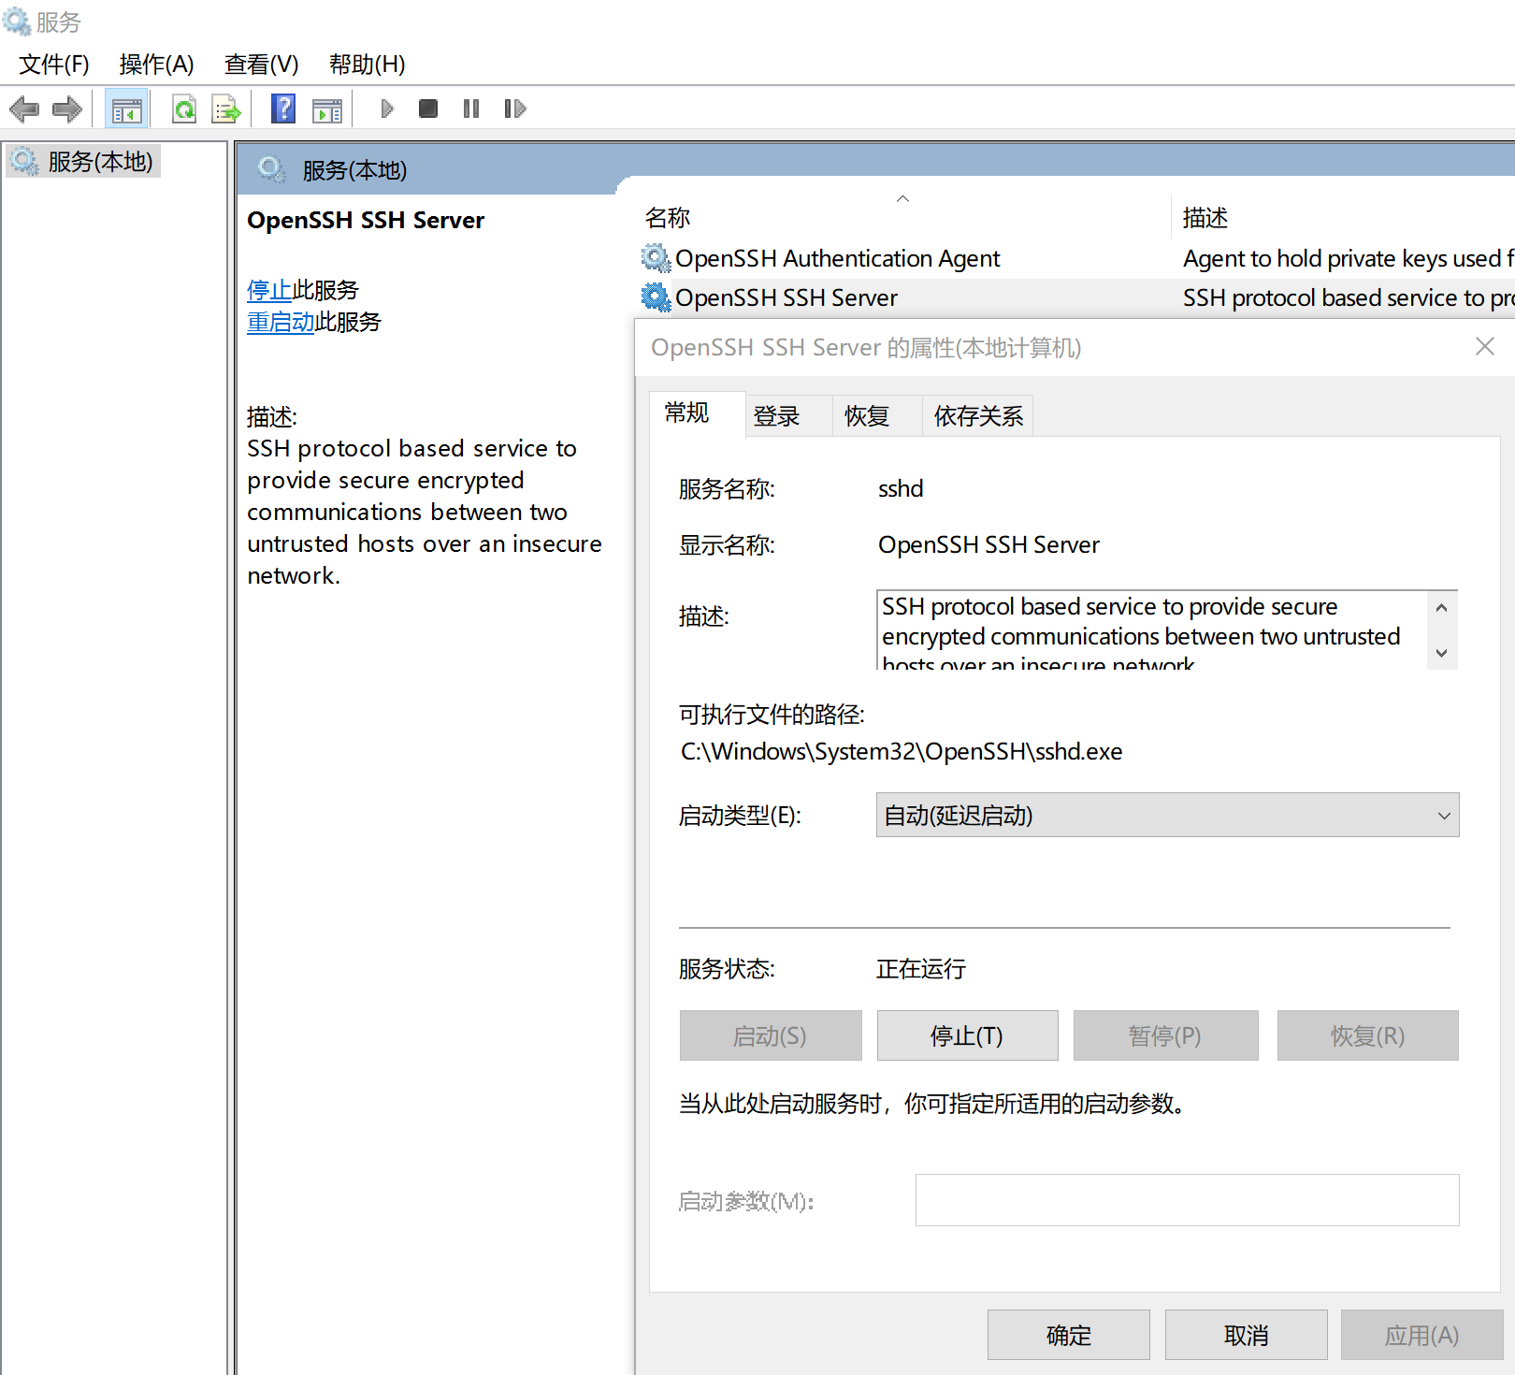Image resolution: width=1515 pixels, height=1375 pixels.
Task: Close the OpenSSH SSH Server properties dialog
Action: [1484, 347]
